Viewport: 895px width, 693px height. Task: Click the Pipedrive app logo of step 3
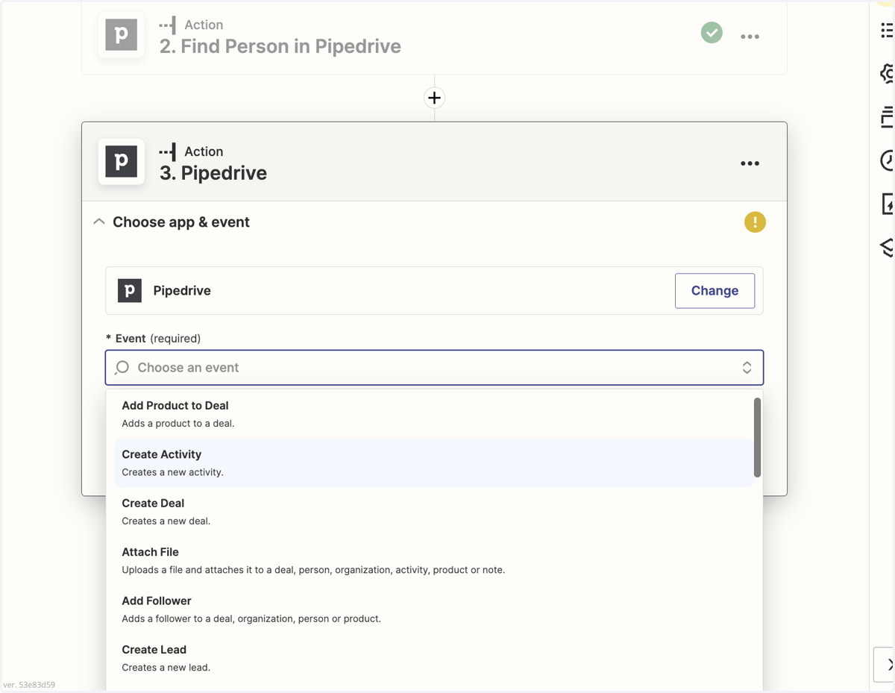coord(122,161)
